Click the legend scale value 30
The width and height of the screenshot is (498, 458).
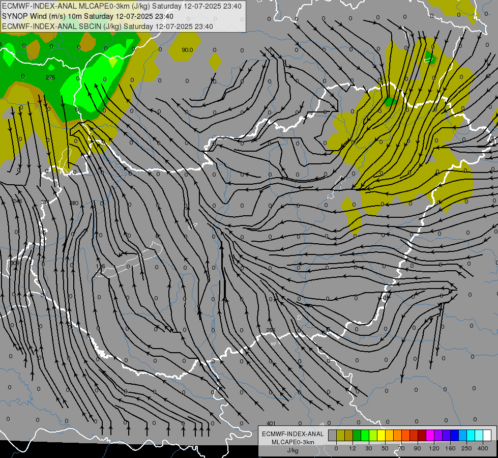point(369,448)
